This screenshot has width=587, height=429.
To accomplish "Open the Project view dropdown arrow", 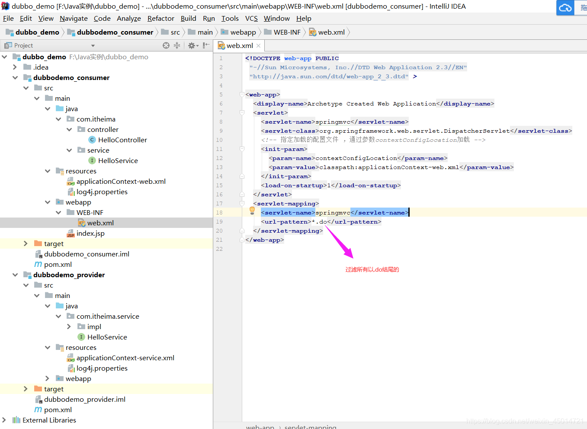I will point(93,45).
